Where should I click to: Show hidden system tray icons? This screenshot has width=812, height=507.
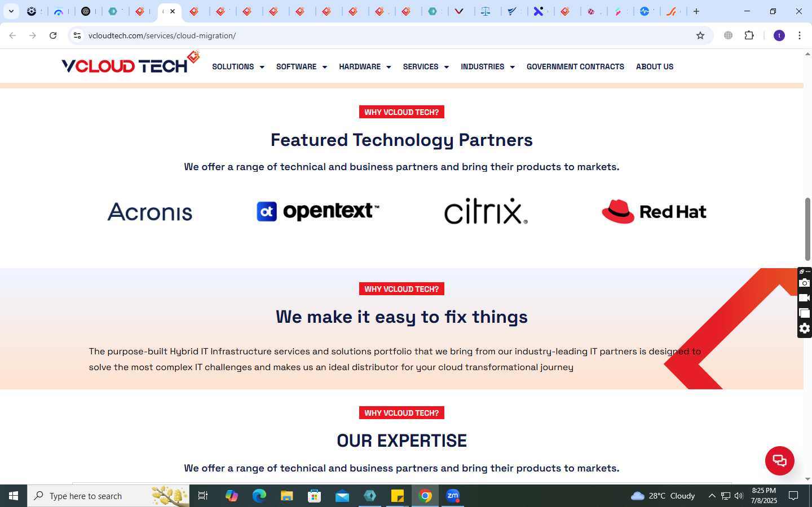[712, 496]
